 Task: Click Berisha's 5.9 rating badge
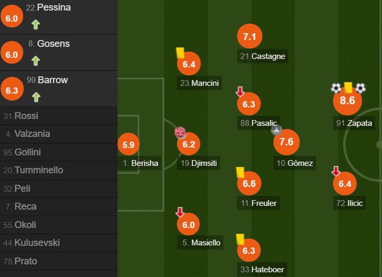click(129, 144)
